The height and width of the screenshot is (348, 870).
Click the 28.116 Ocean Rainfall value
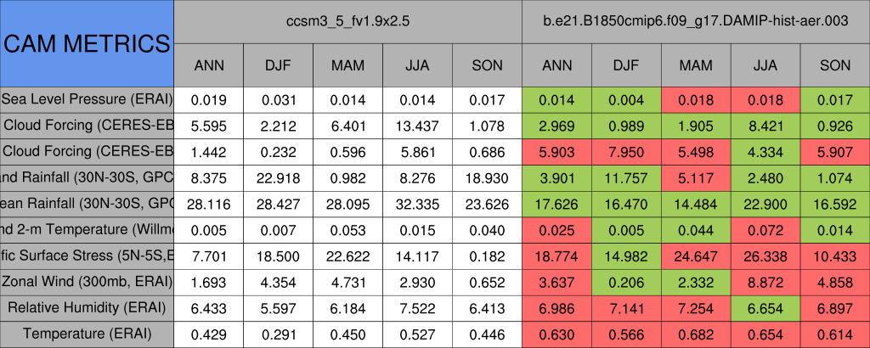pos(209,204)
